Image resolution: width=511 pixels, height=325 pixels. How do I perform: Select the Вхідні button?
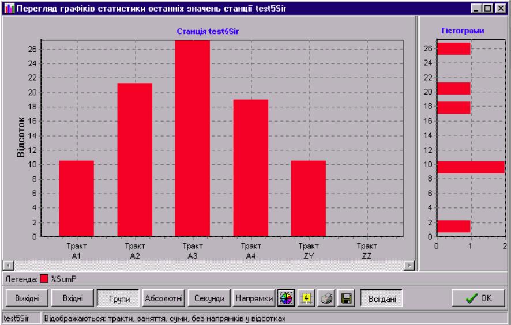pos(73,298)
